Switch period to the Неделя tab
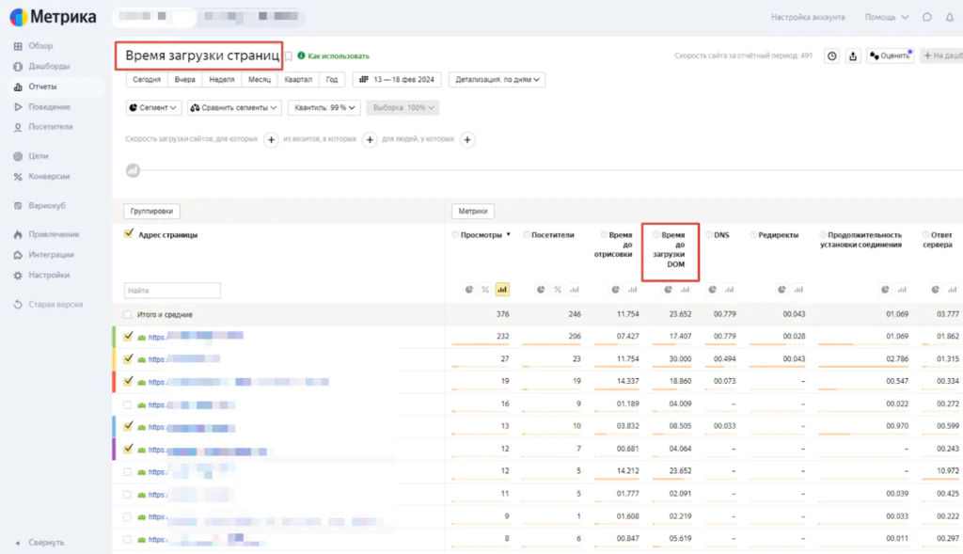 click(222, 80)
